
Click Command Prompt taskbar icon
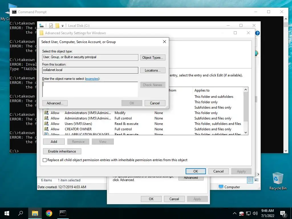[63, 213]
